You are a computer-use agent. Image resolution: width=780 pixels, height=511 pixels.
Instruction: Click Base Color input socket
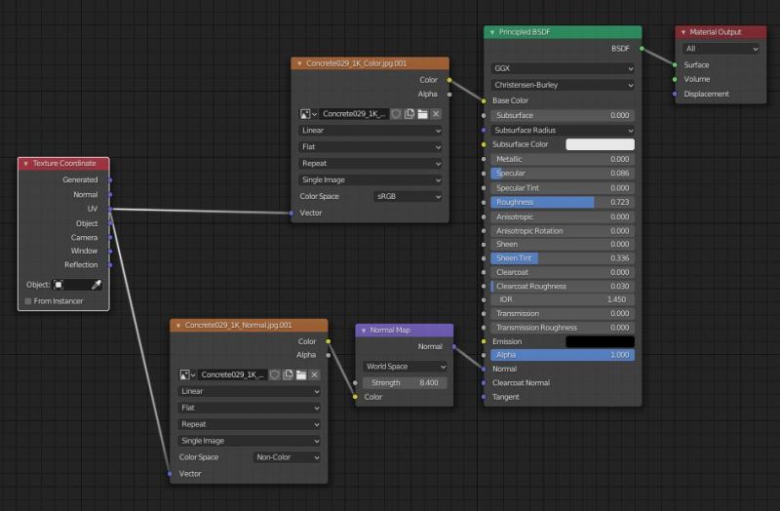click(484, 101)
